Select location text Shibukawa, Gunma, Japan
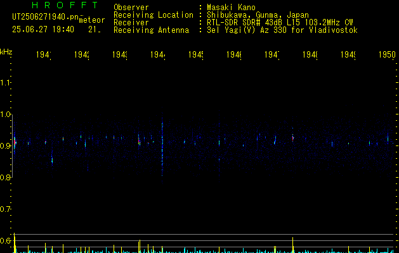399x253 pixels. pyautogui.click(x=258, y=15)
